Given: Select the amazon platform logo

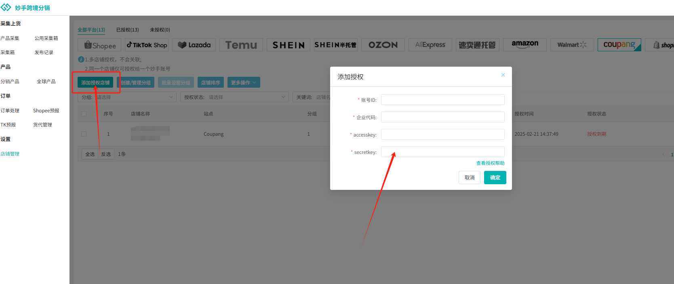Looking at the screenshot, I should click(525, 45).
